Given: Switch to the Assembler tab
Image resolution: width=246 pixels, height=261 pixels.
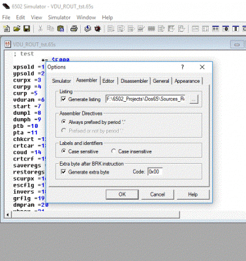Looking at the screenshot, I should (87, 80).
